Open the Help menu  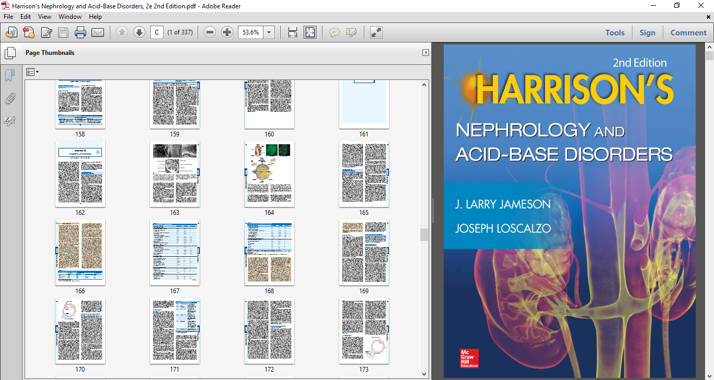click(x=95, y=17)
